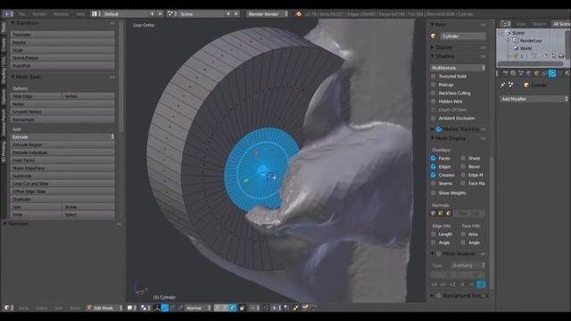Open the Render camera properties tab
Image resolution: width=571 pixels, height=321 pixels.
click(x=506, y=73)
